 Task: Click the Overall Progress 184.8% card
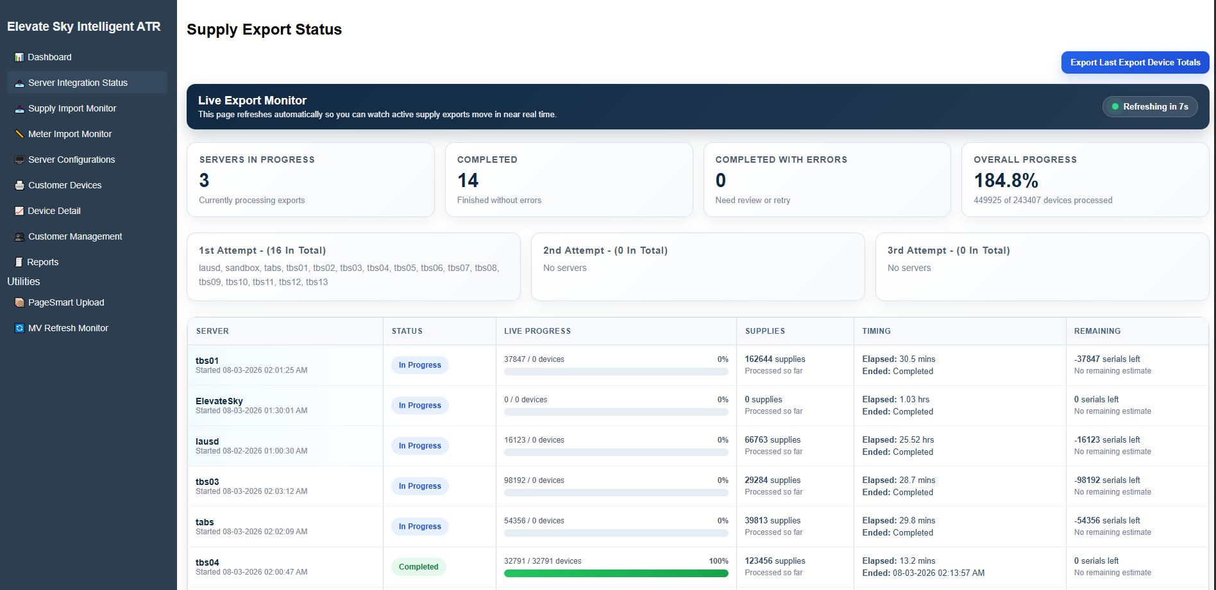[1085, 179]
